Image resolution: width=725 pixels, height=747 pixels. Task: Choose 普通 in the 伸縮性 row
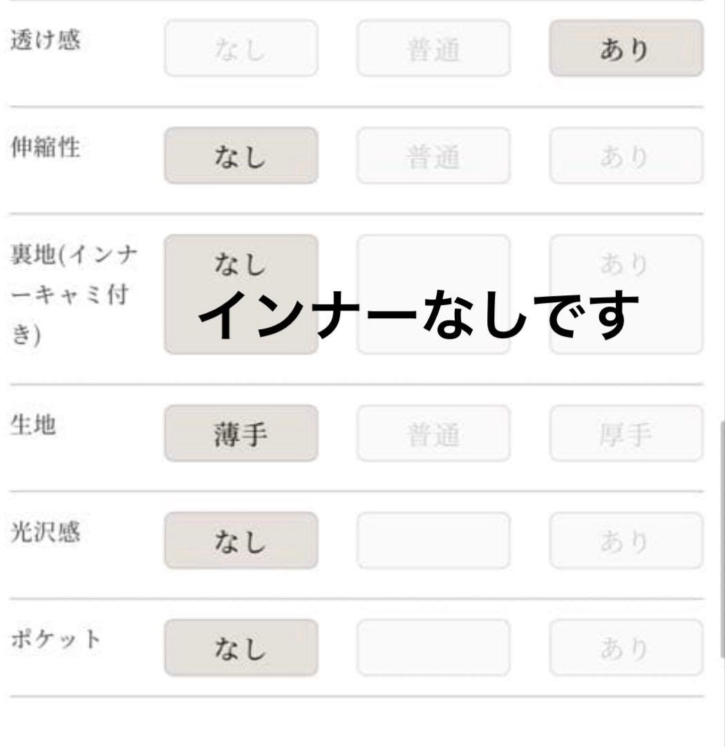433,156
